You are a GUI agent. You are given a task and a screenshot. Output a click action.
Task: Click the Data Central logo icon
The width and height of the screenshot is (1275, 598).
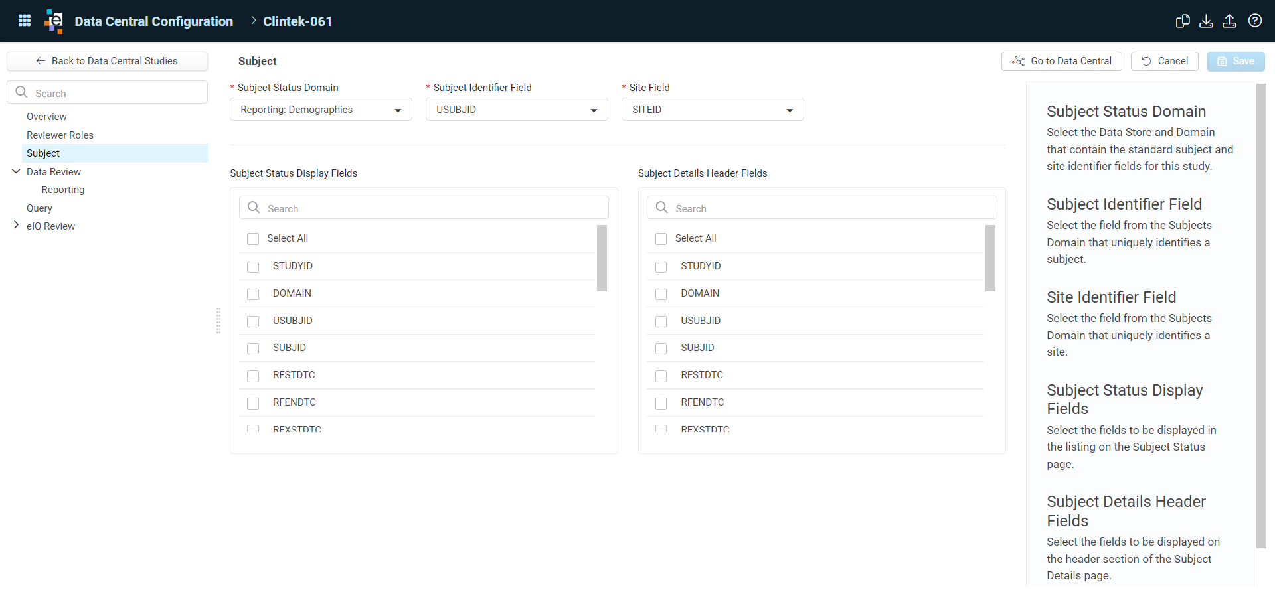coord(54,21)
